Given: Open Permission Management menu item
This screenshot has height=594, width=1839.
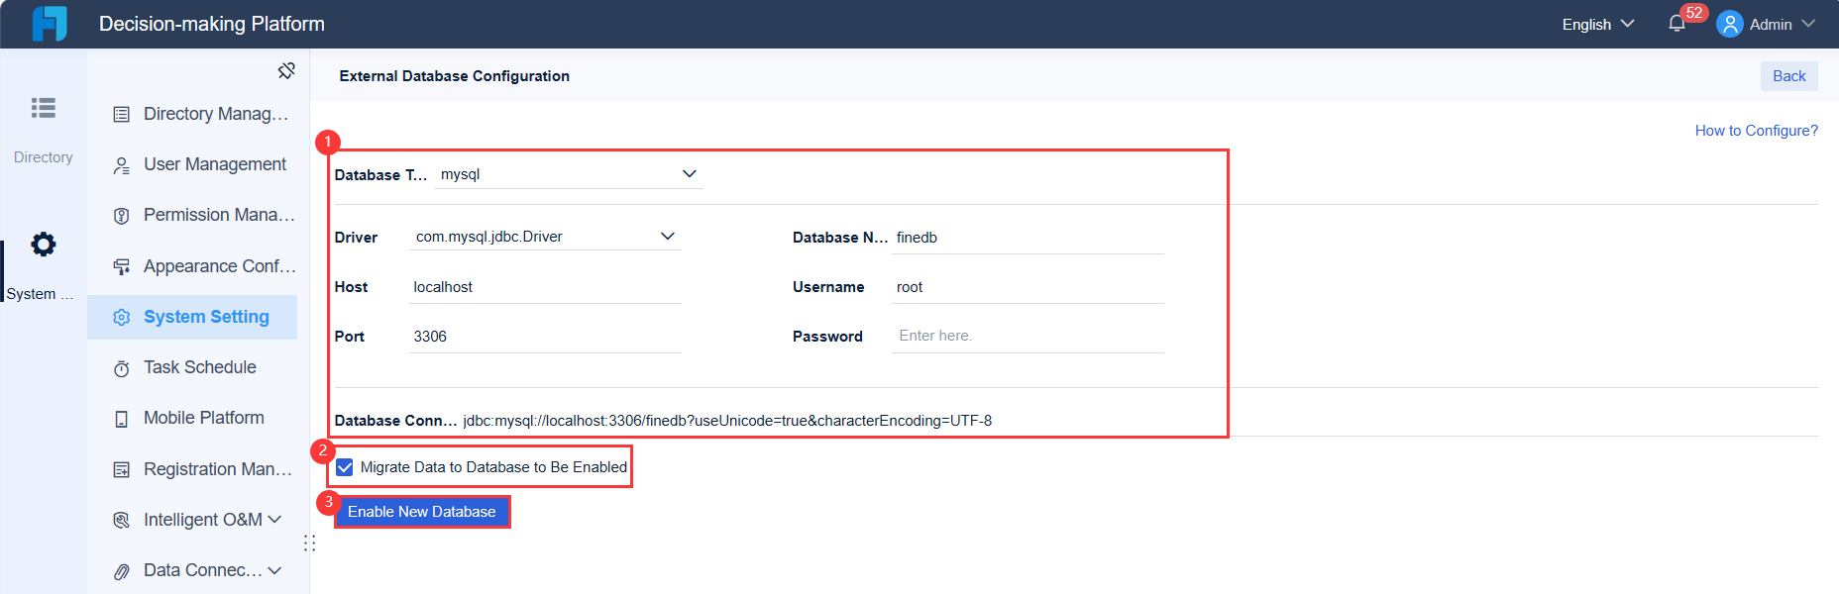Looking at the screenshot, I should (192, 215).
